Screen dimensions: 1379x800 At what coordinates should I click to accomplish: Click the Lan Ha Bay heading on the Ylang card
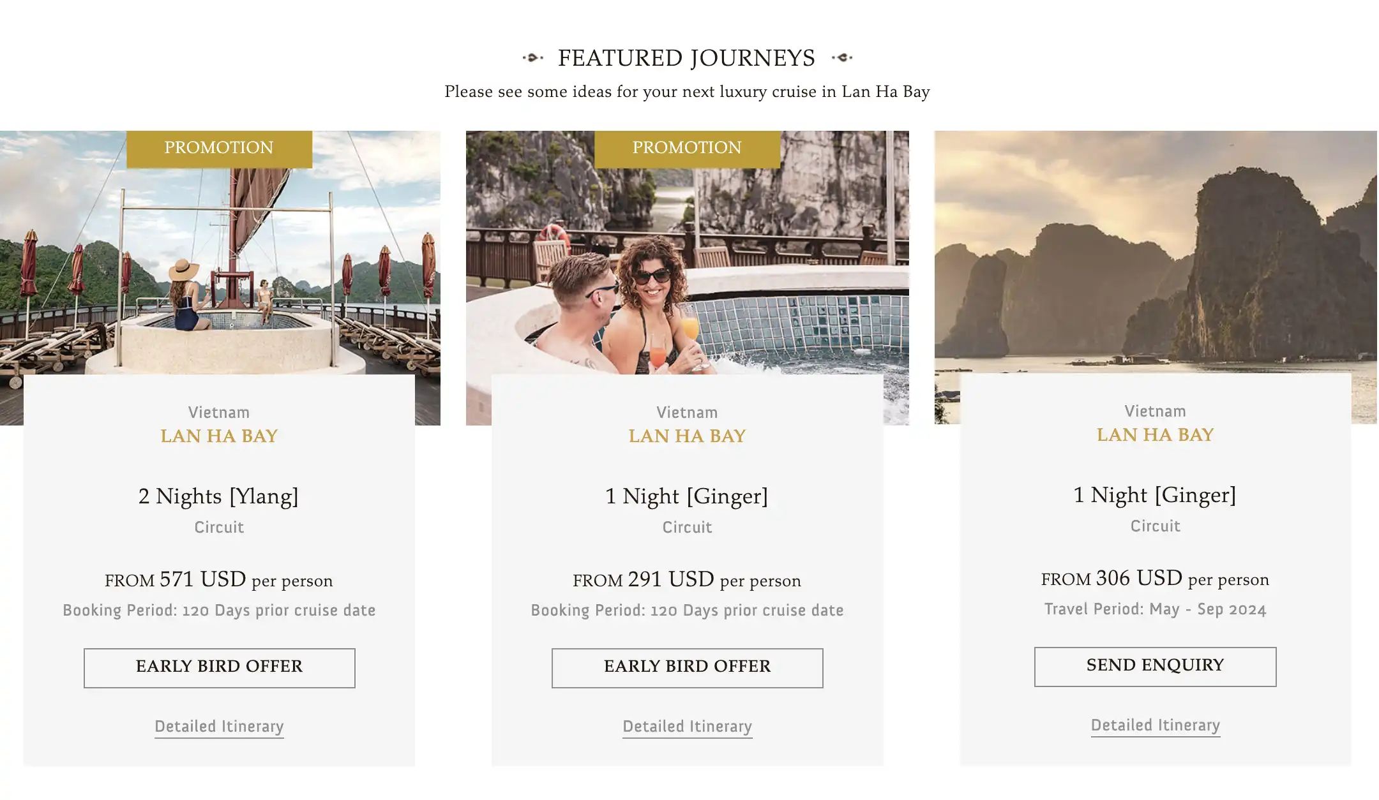tap(219, 436)
